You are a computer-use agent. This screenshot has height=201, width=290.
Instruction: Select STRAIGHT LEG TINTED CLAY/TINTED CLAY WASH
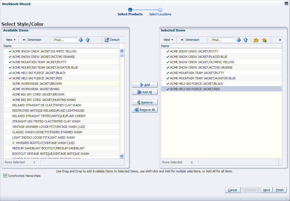[x=61, y=121]
